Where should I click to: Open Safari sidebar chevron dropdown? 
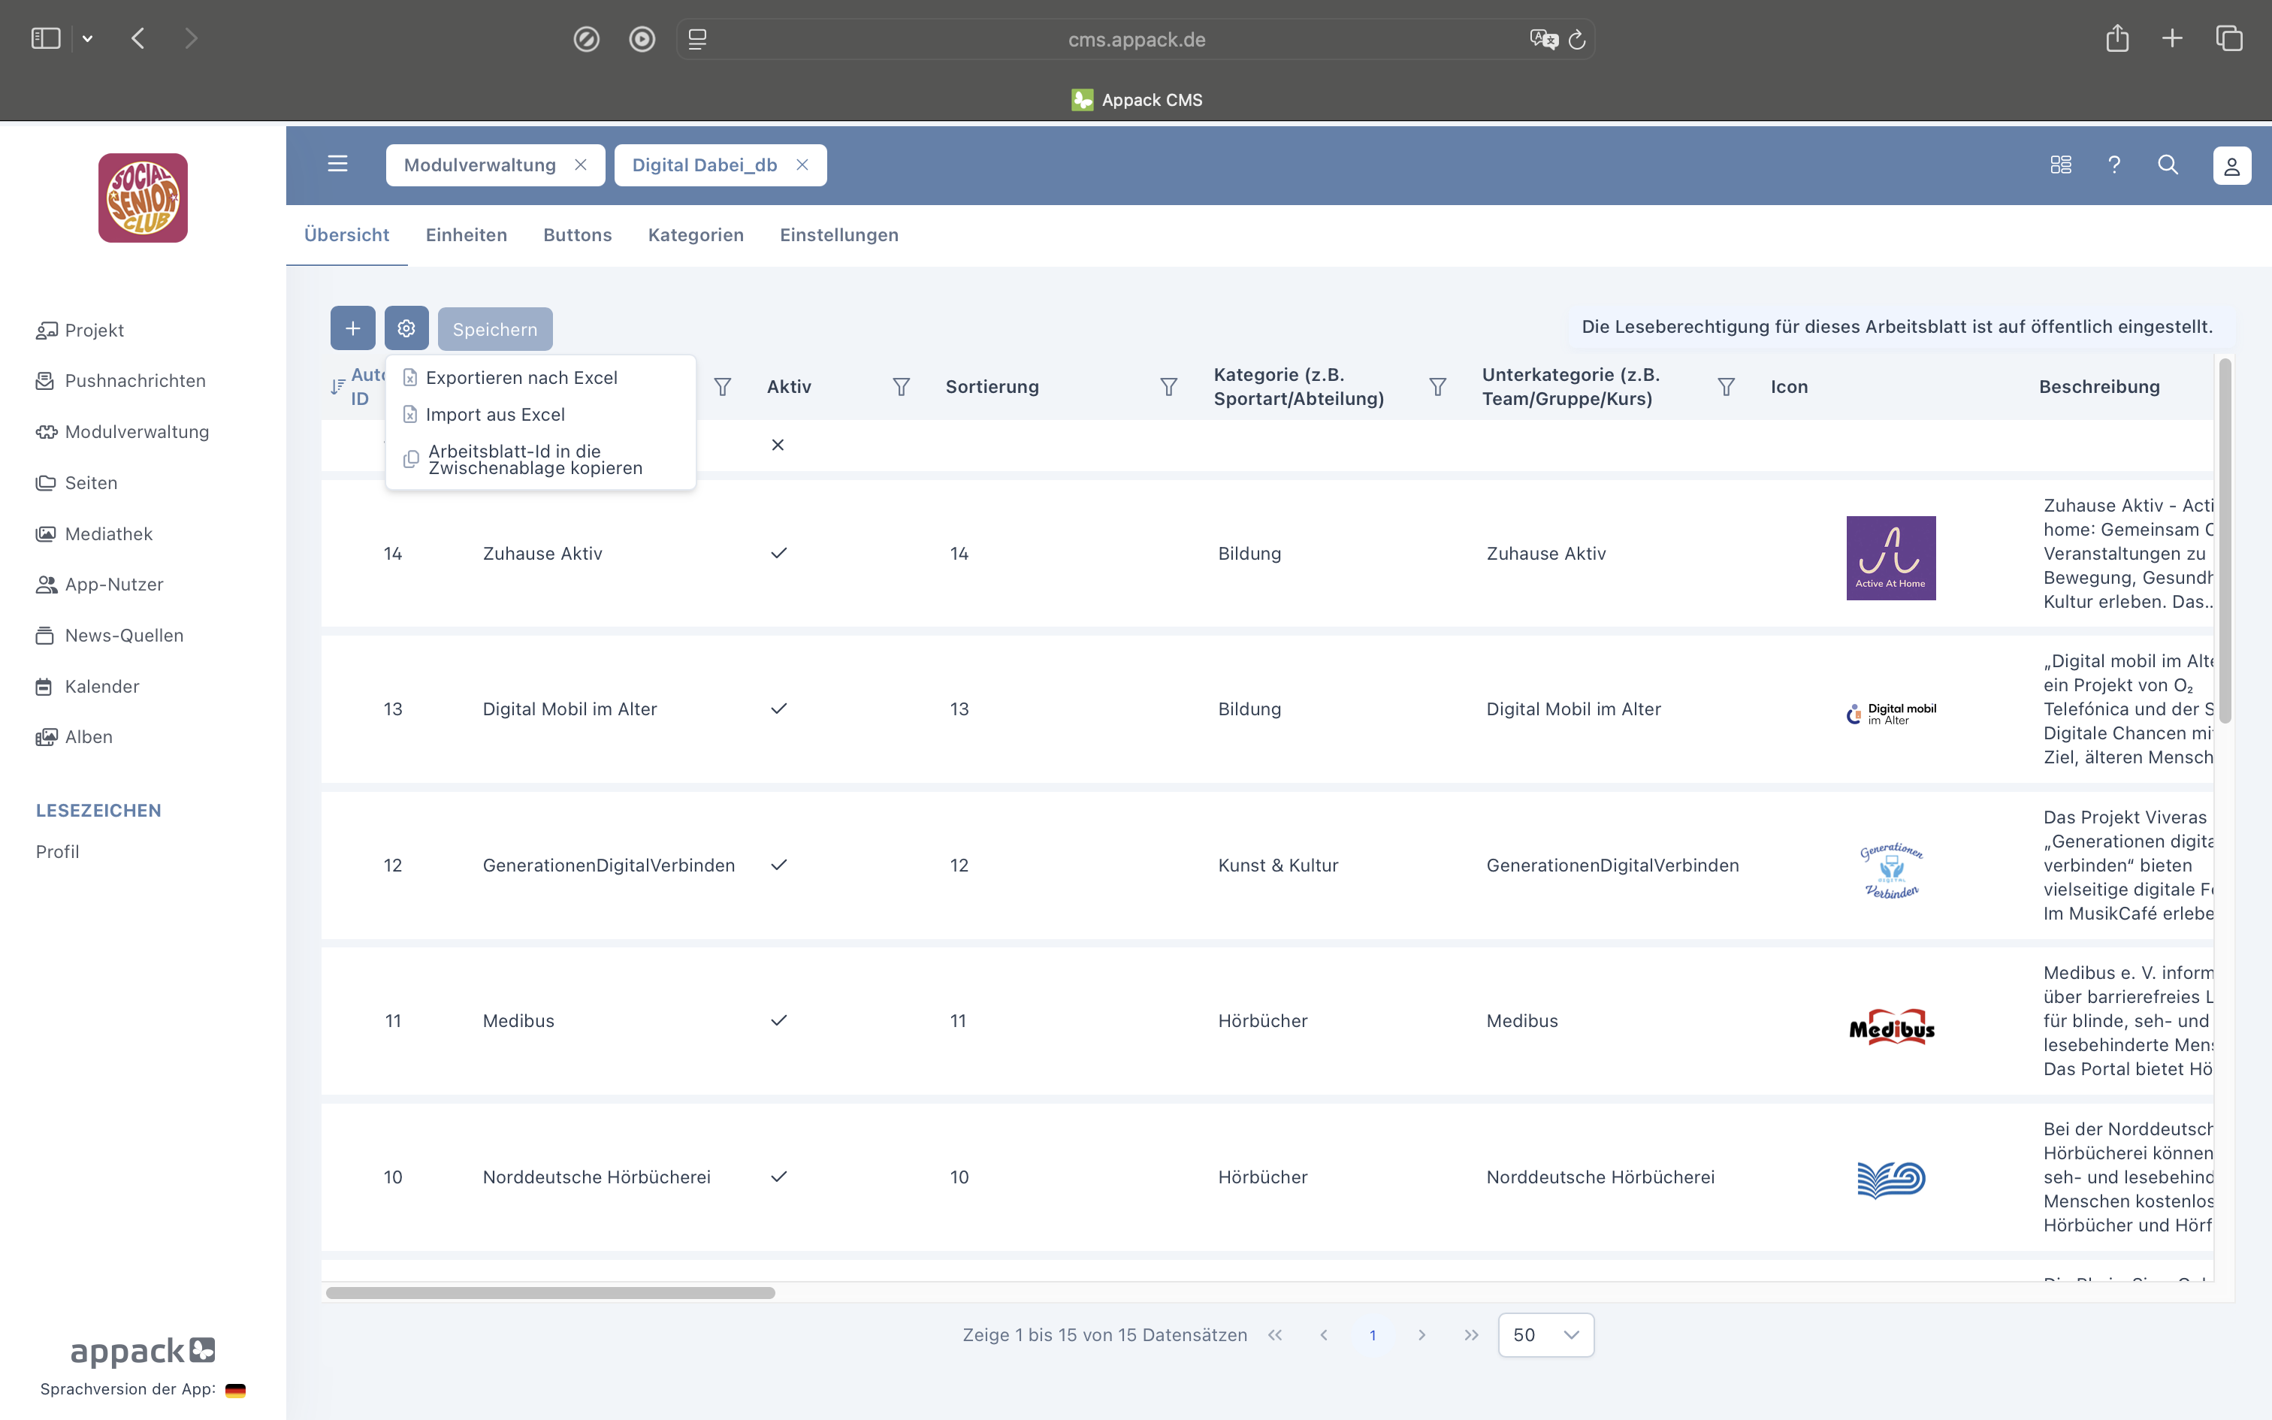tap(87, 38)
